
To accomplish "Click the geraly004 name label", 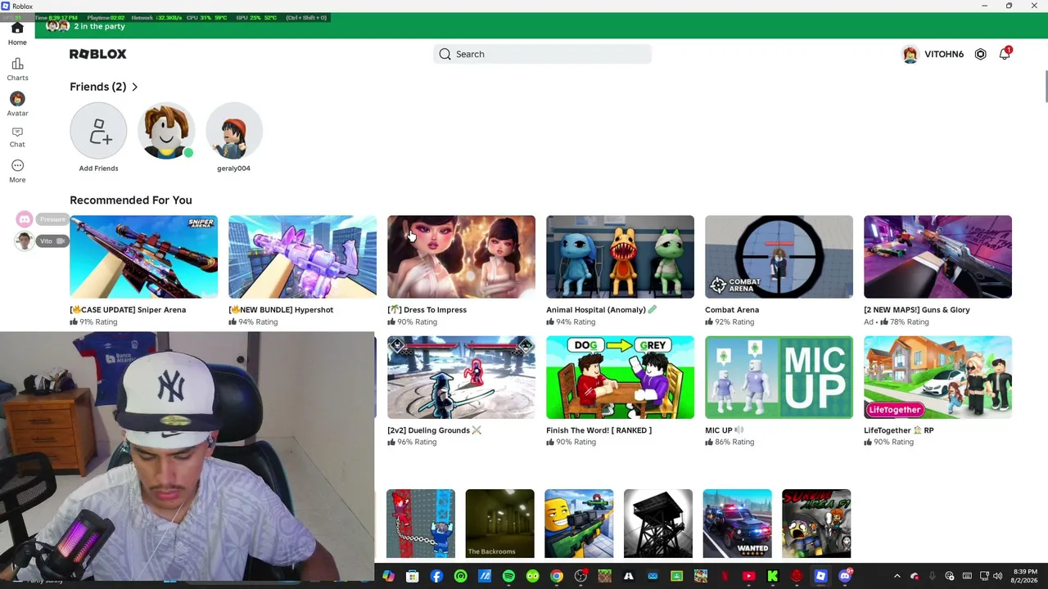I will click(233, 169).
